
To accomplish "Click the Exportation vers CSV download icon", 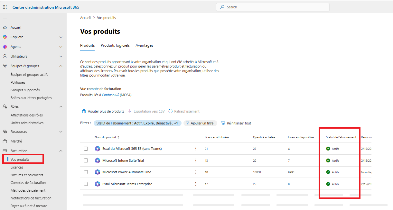I will 130,111.
